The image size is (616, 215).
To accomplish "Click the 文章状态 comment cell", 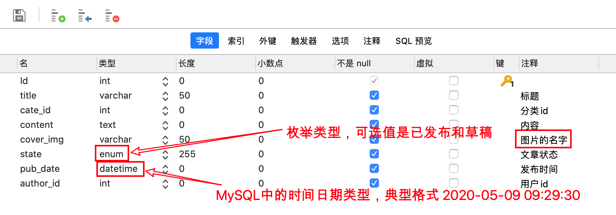I will [x=539, y=155].
